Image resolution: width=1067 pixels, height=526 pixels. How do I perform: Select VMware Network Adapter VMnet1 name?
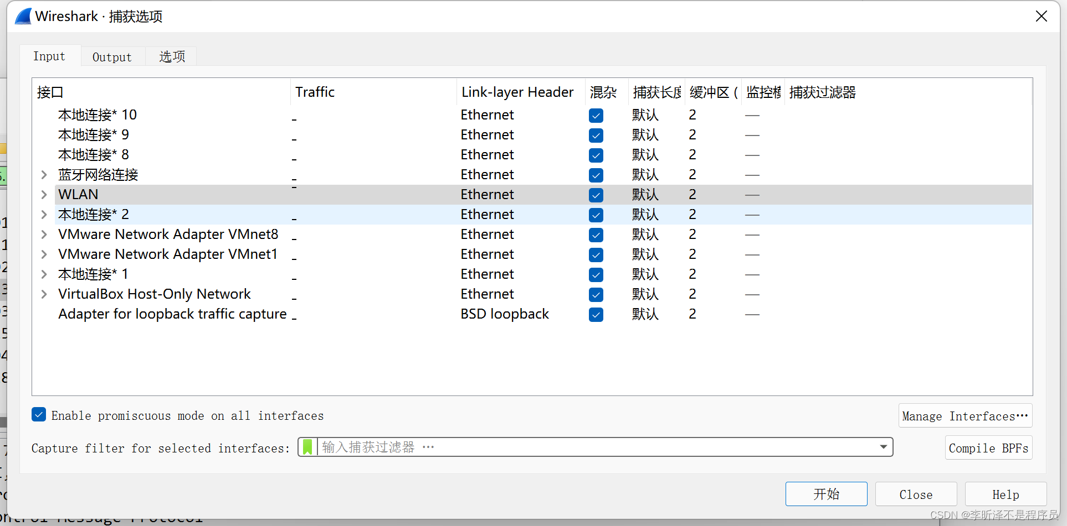click(168, 254)
